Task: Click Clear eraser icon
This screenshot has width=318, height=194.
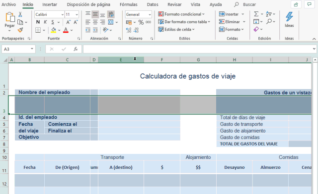Action: (x=256, y=29)
